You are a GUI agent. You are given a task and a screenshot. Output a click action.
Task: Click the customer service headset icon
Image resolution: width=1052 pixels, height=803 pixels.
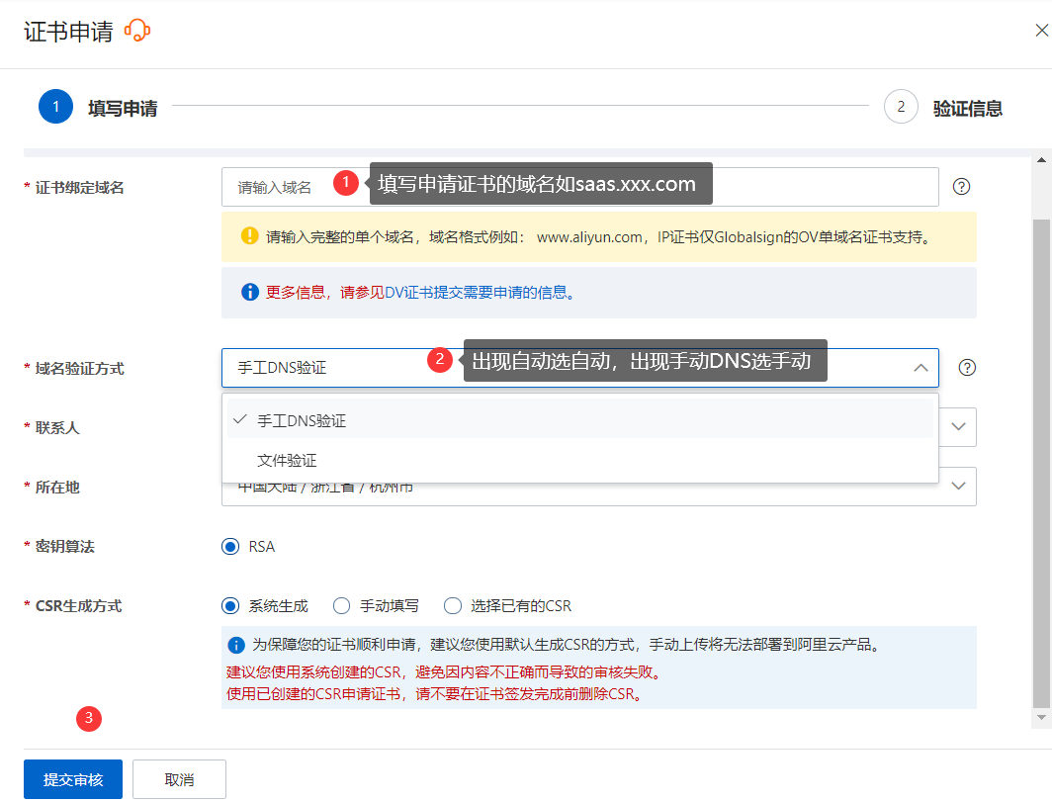137,32
